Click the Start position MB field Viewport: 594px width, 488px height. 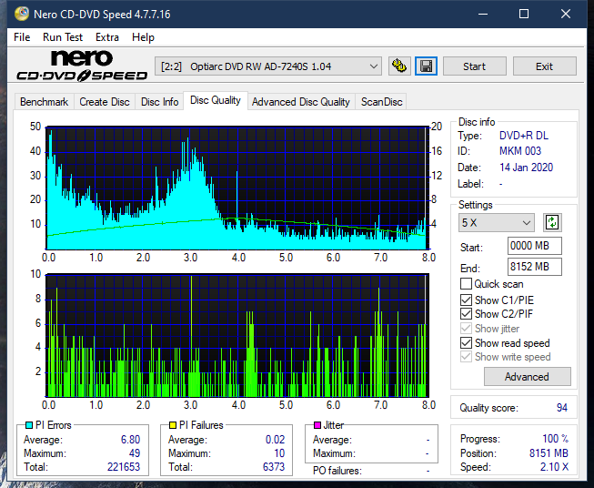point(534,247)
